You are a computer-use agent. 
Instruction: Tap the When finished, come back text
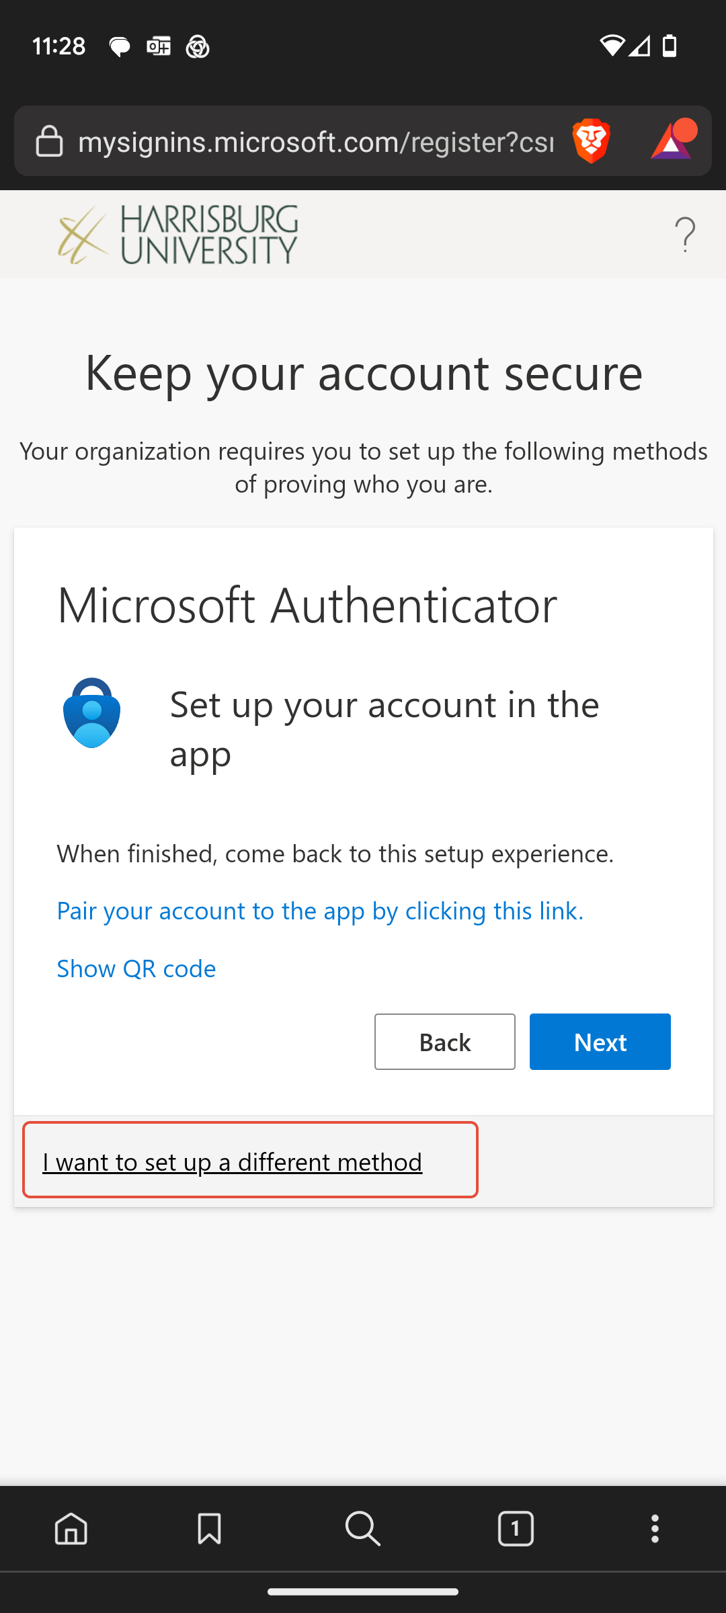tap(335, 854)
